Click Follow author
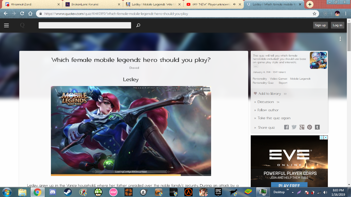Image resolution: width=351 pixels, height=197 pixels. point(268,110)
